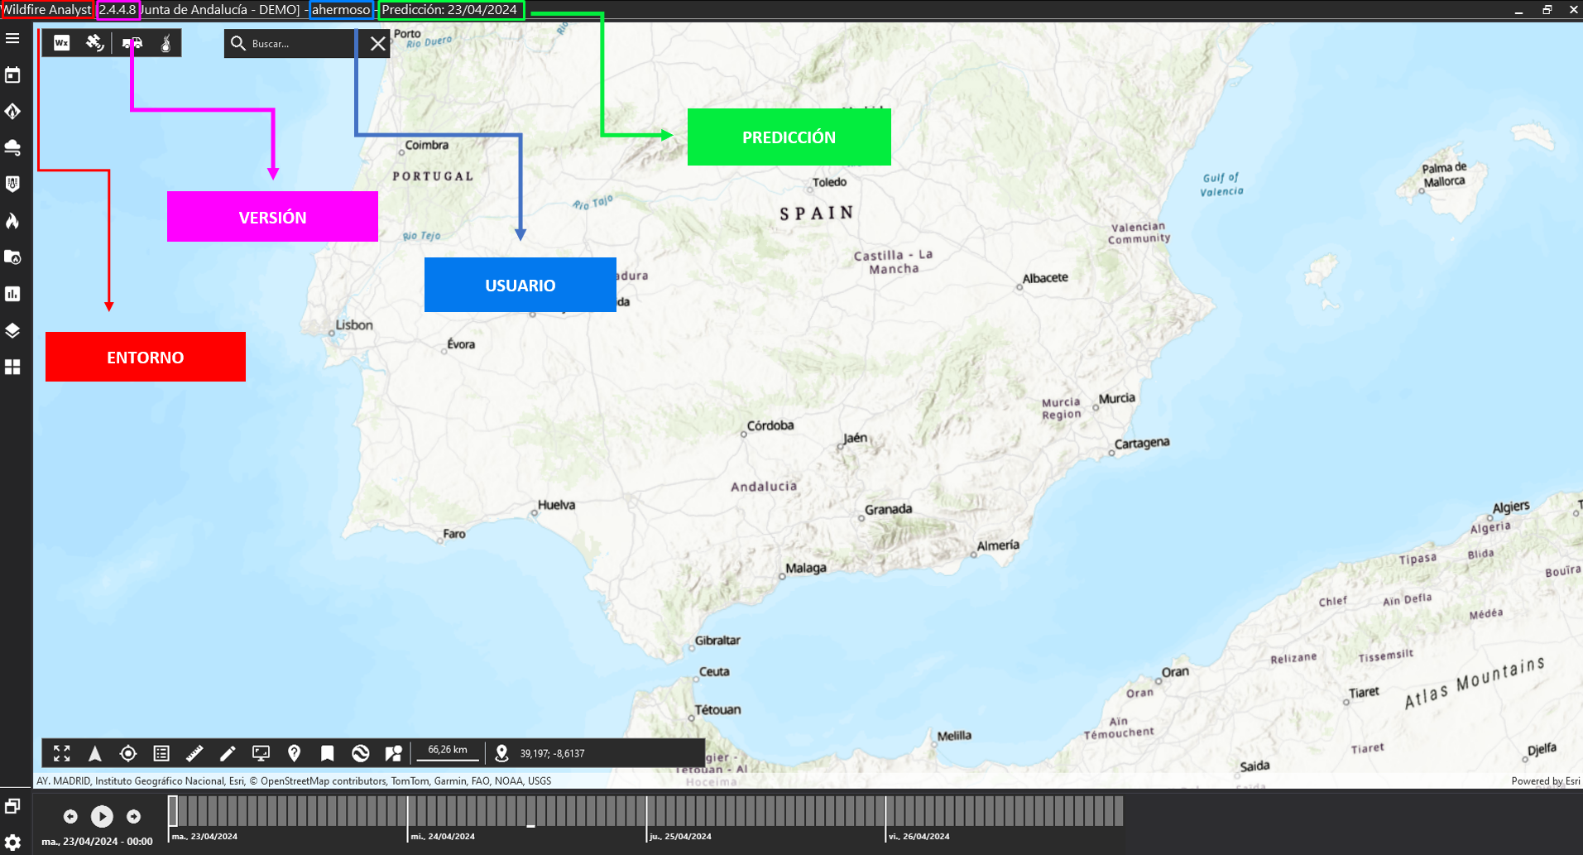Screen dimensions: 1583x855
Task: Open the flame simulation panel in sidebar
Action: [12, 221]
